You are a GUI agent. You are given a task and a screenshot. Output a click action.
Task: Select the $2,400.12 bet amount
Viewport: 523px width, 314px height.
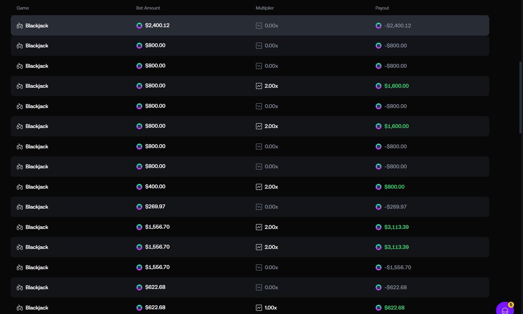157,26
